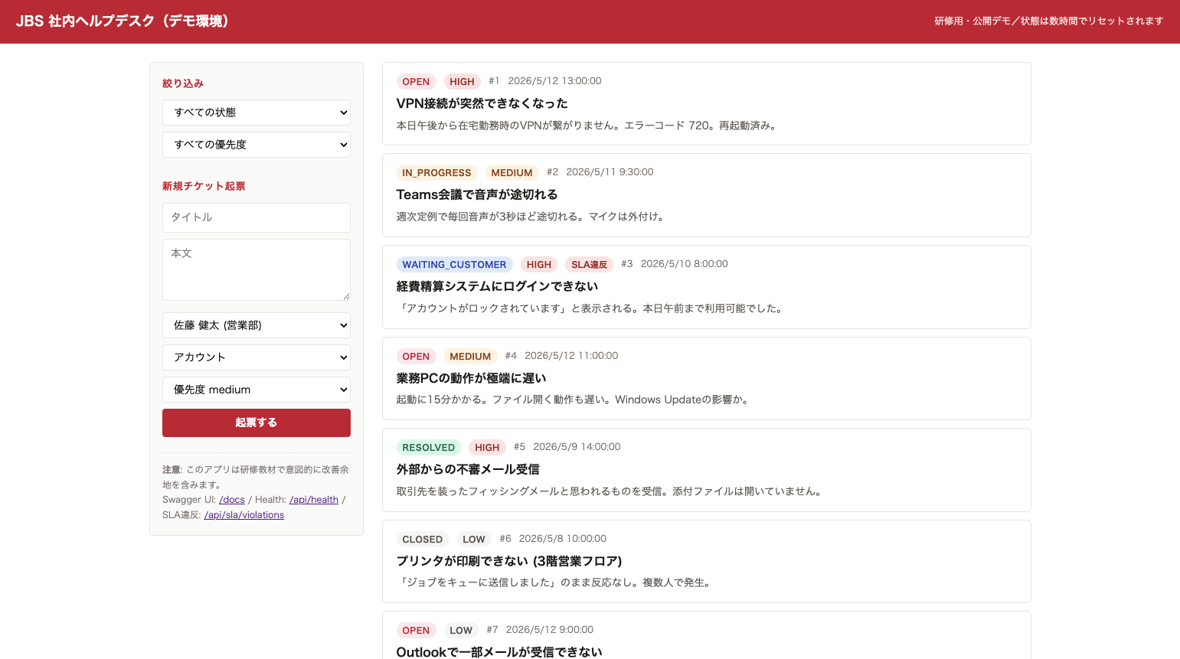Click the timestamp 2026/5/8 10:00:00
This screenshot has width=1180, height=659.
(x=562, y=539)
